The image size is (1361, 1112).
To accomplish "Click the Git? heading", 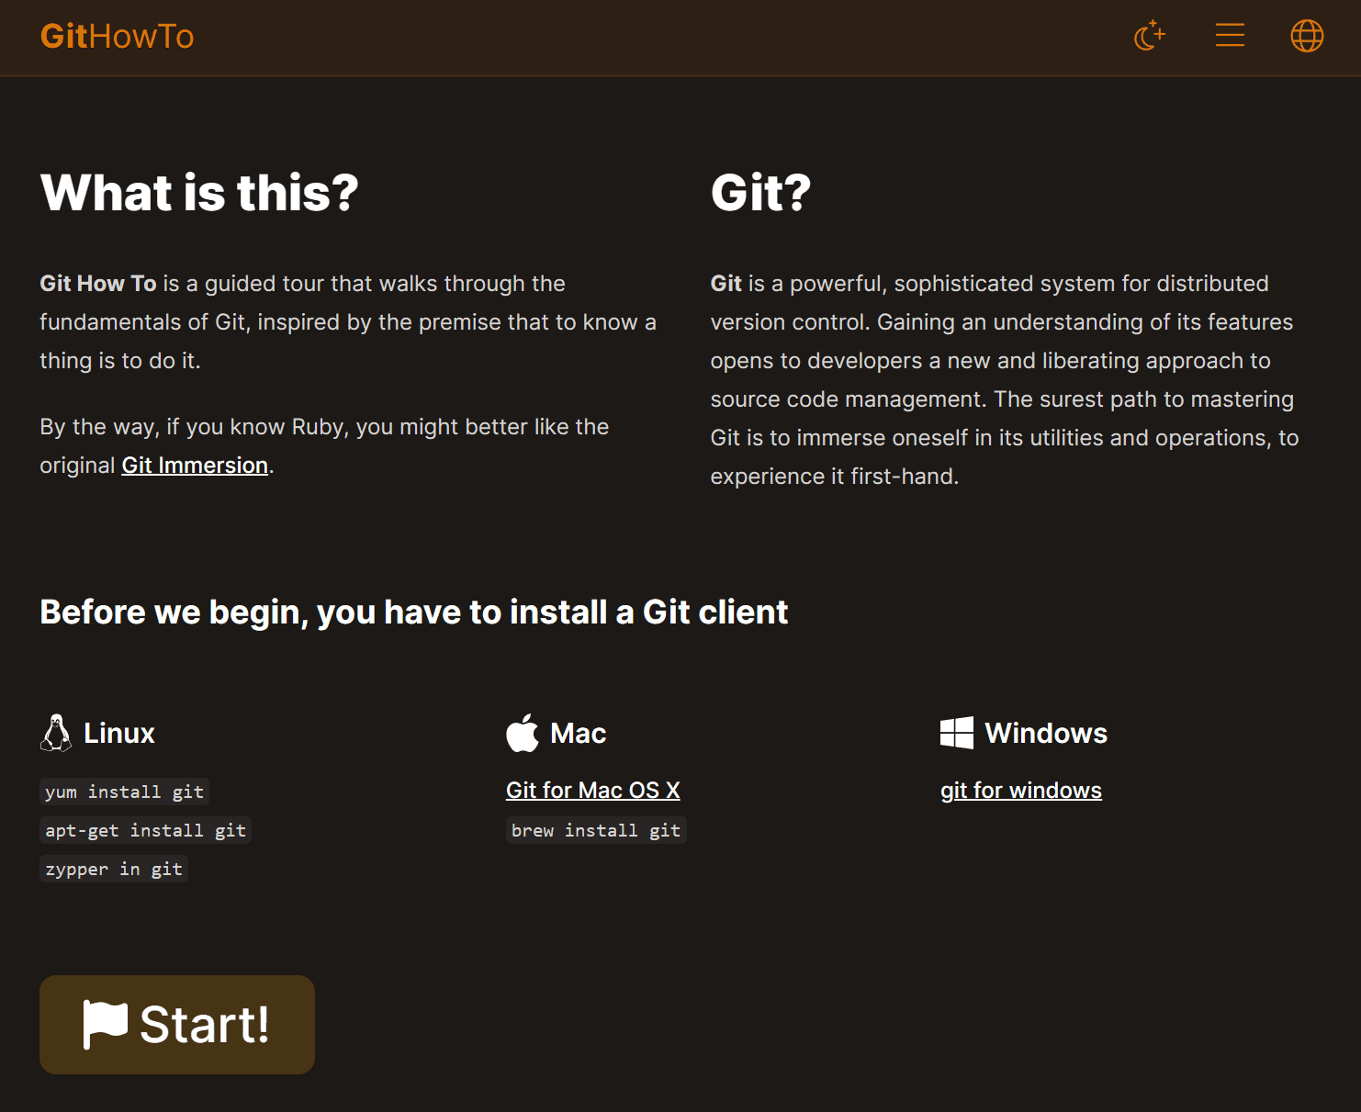I will coord(761,193).
